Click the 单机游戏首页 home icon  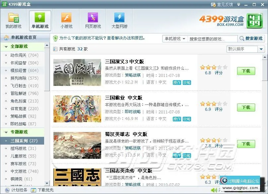pyautogui.click(x=6, y=37)
